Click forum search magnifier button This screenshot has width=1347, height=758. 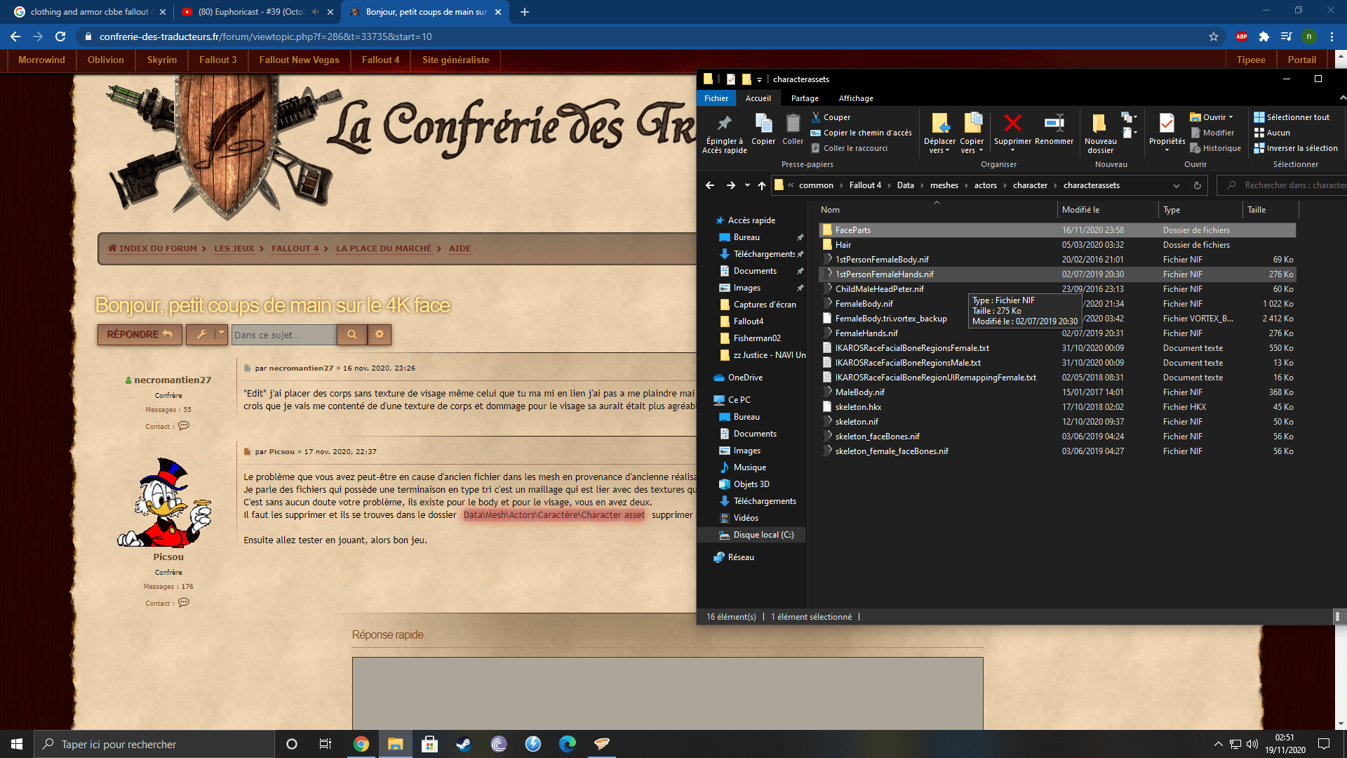[x=352, y=335]
